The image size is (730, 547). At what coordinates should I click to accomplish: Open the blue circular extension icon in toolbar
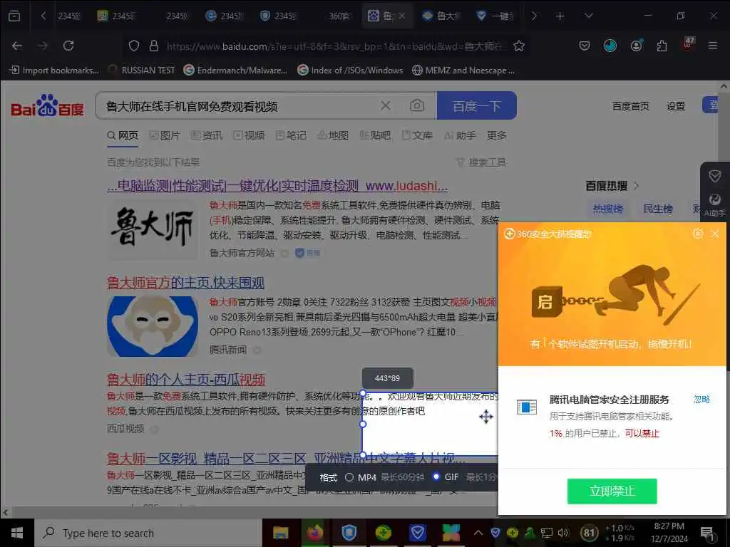pos(610,46)
